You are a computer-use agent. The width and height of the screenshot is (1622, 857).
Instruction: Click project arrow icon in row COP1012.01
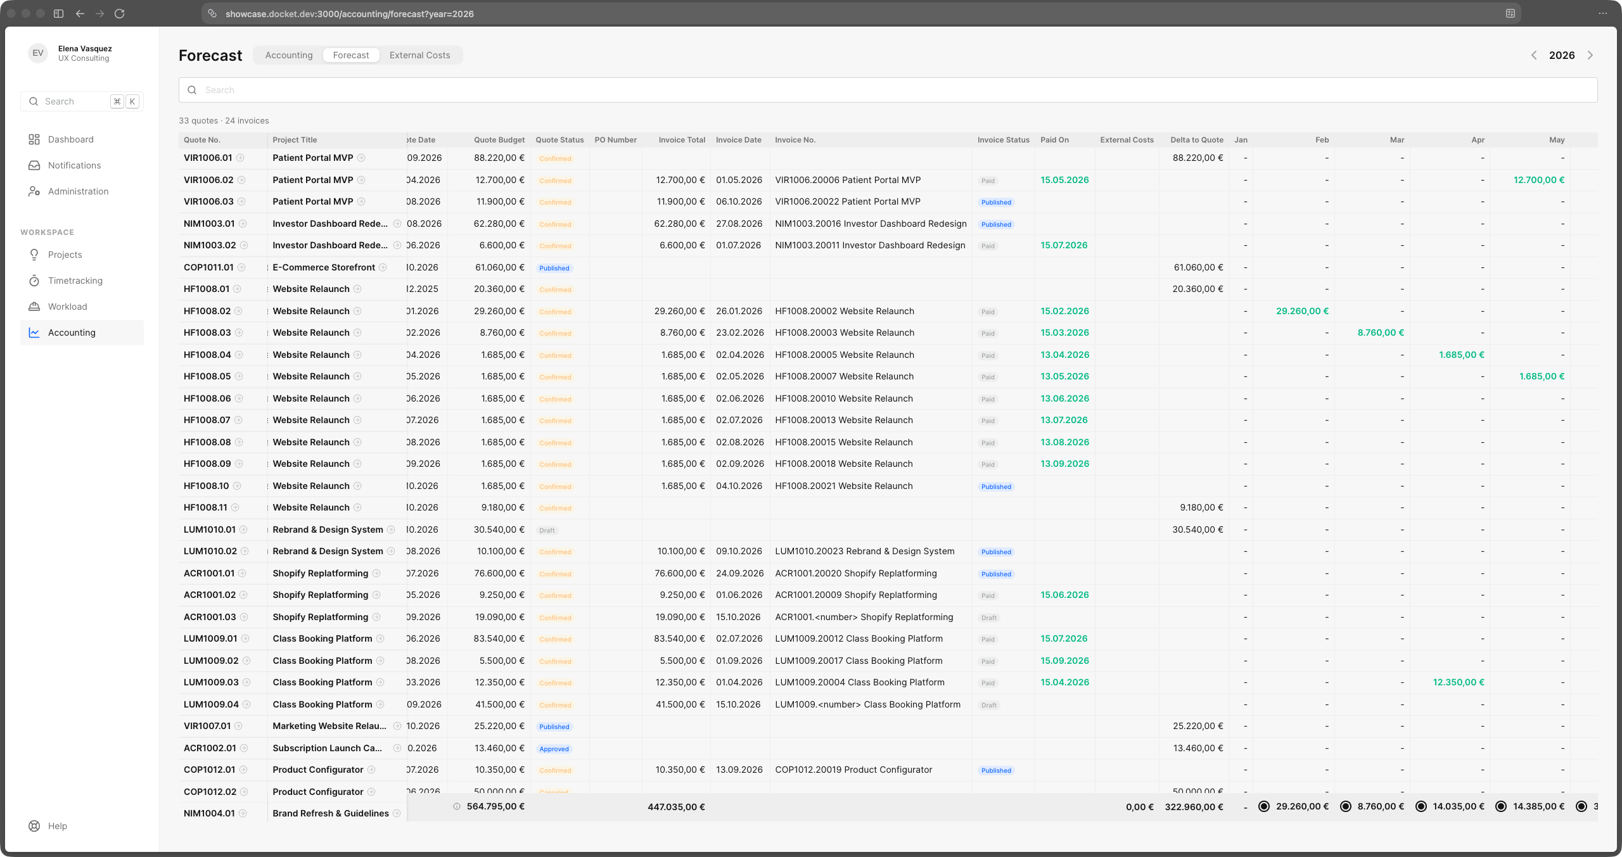pos(371,770)
